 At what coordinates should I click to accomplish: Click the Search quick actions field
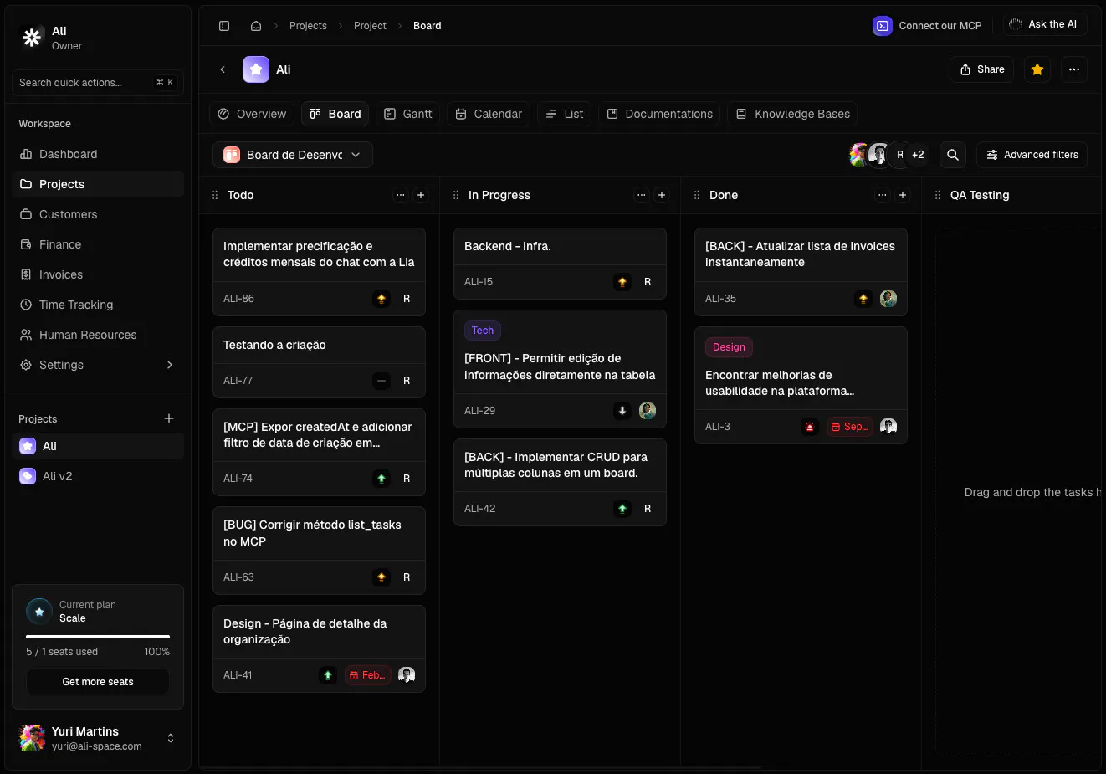click(98, 83)
